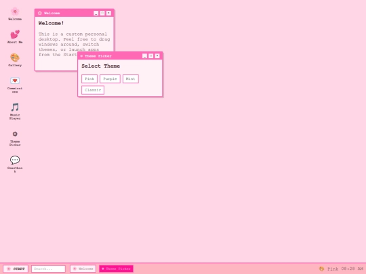The width and height of the screenshot is (366, 274).
Task: Select the Purple theme button
Action: pos(110,78)
